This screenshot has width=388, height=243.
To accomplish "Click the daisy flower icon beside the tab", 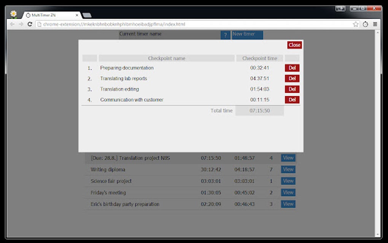I will point(14,14).
